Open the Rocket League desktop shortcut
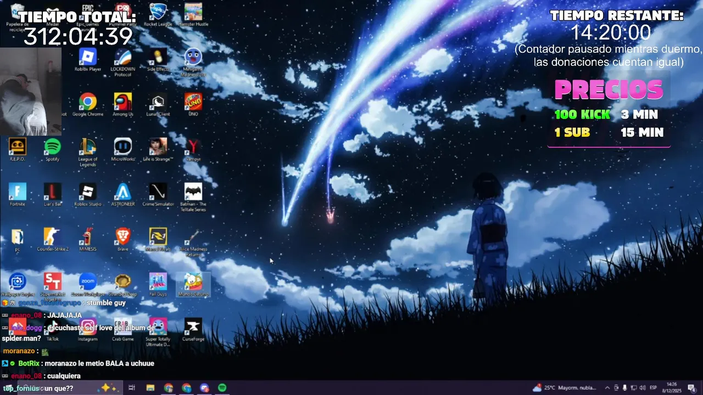This screenshot has width=703, height=395. click(x=158, y=15)
